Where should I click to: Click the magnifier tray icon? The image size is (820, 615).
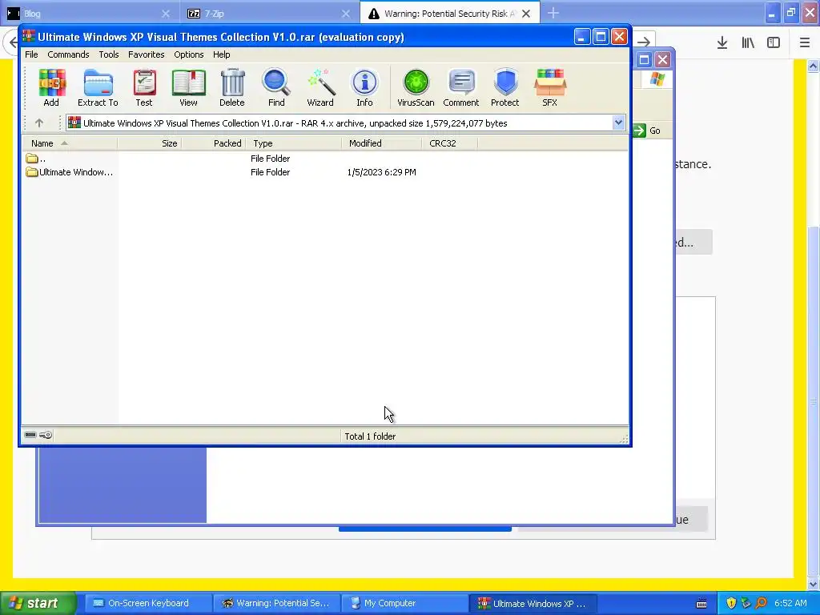762,603
